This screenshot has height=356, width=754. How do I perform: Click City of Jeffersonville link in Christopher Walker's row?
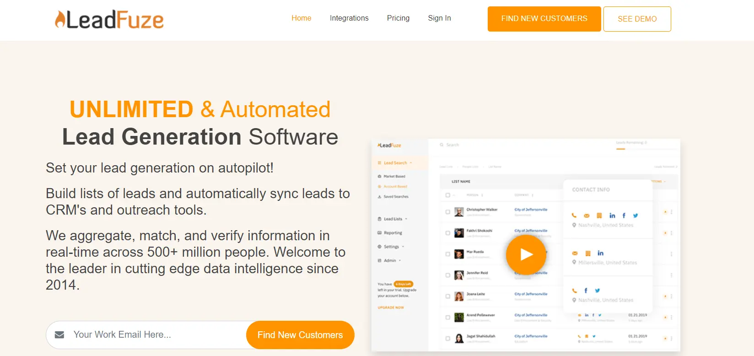[x=531, y=210]
